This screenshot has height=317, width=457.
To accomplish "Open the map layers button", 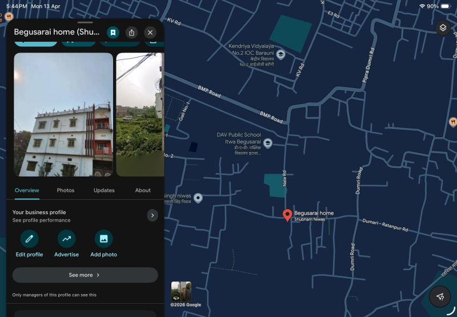I will (x=443, y=28).
